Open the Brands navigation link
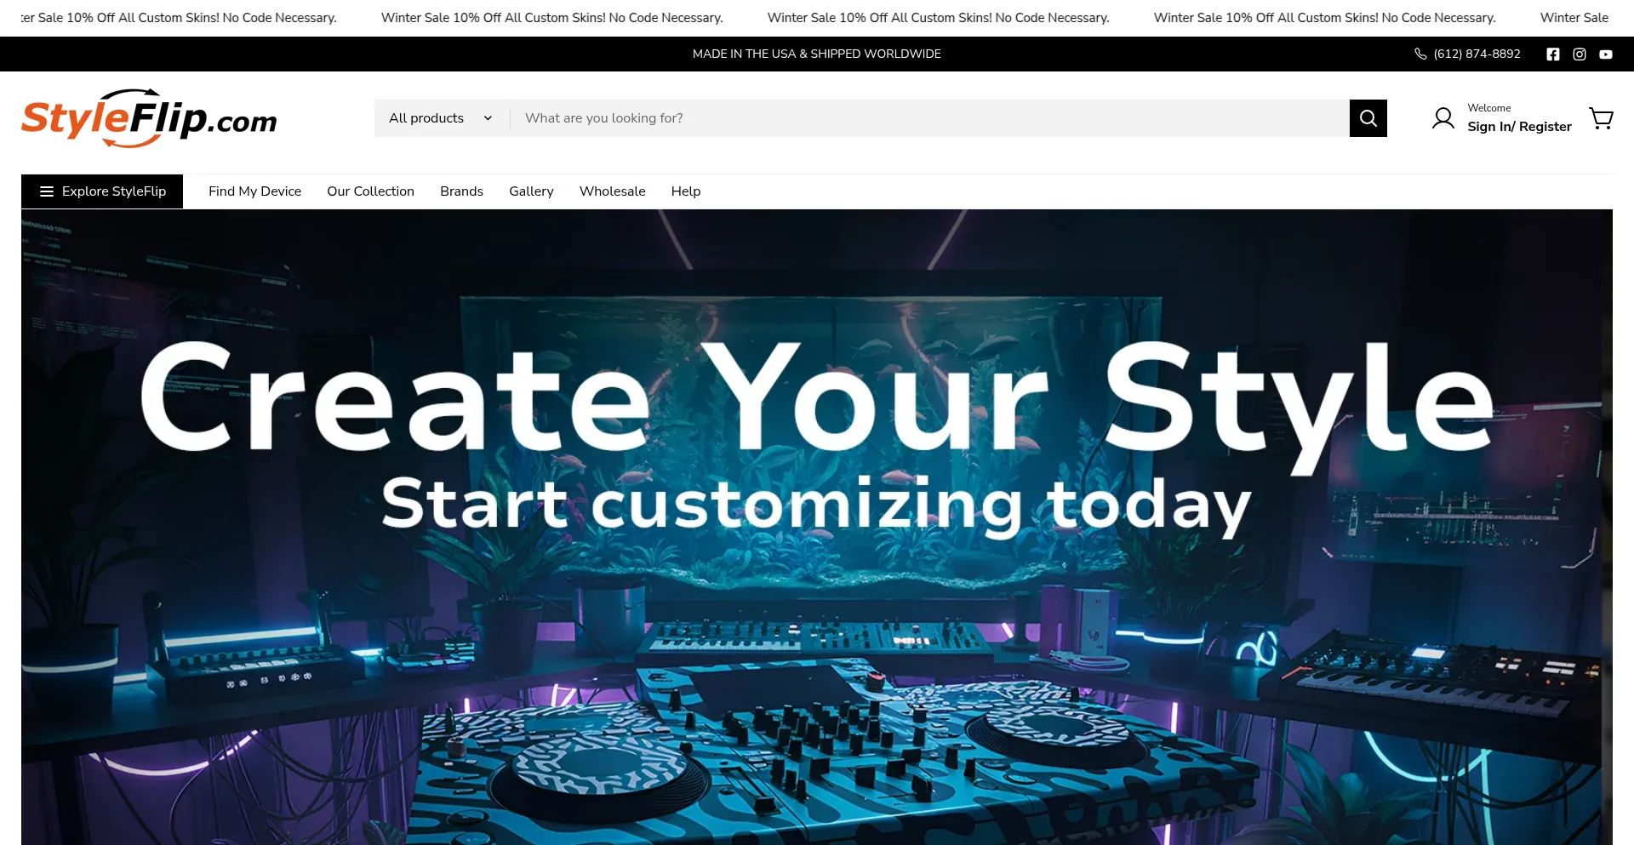1634x845 pixels. pos(461,191)
